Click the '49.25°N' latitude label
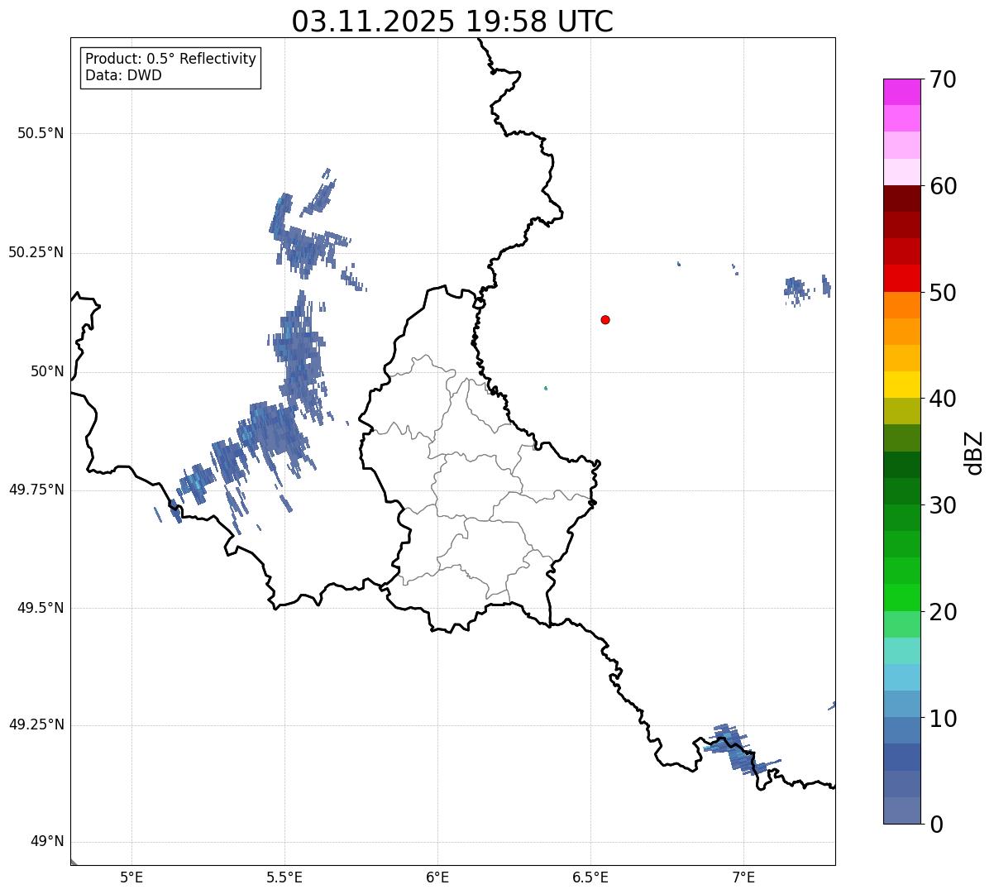Image resolution: width=994 pixels, height=894 pixels. point(36,724)
